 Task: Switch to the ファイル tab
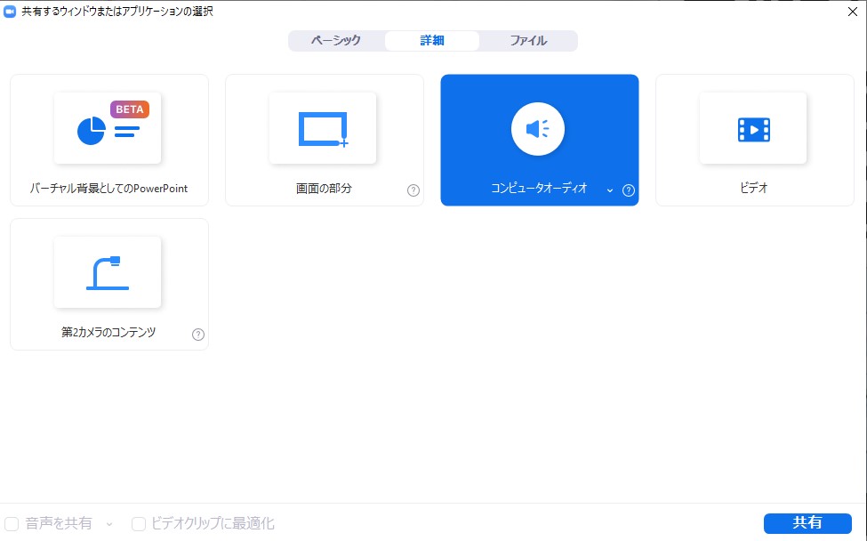(528, 41)
